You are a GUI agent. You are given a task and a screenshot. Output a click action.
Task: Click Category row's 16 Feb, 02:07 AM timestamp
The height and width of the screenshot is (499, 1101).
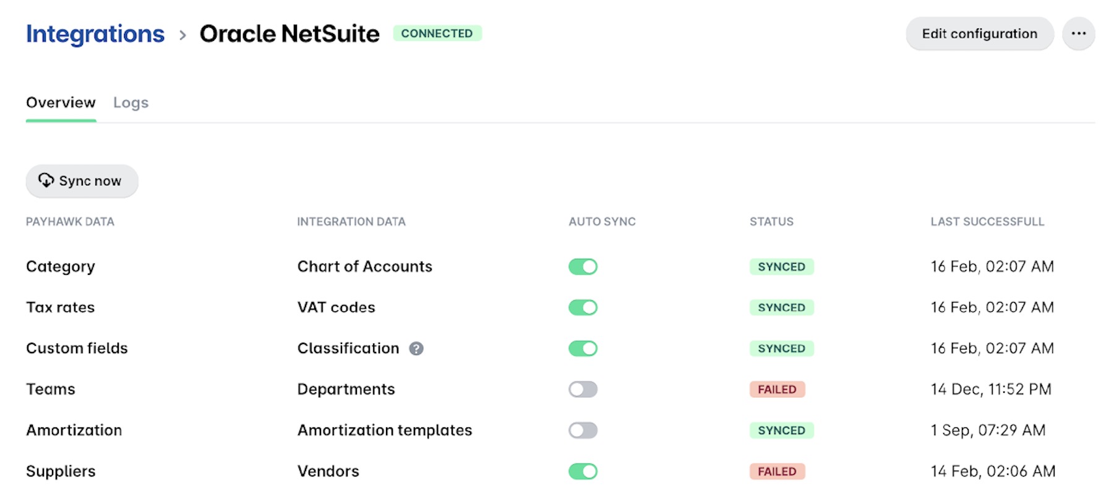(x=992, y=267)
